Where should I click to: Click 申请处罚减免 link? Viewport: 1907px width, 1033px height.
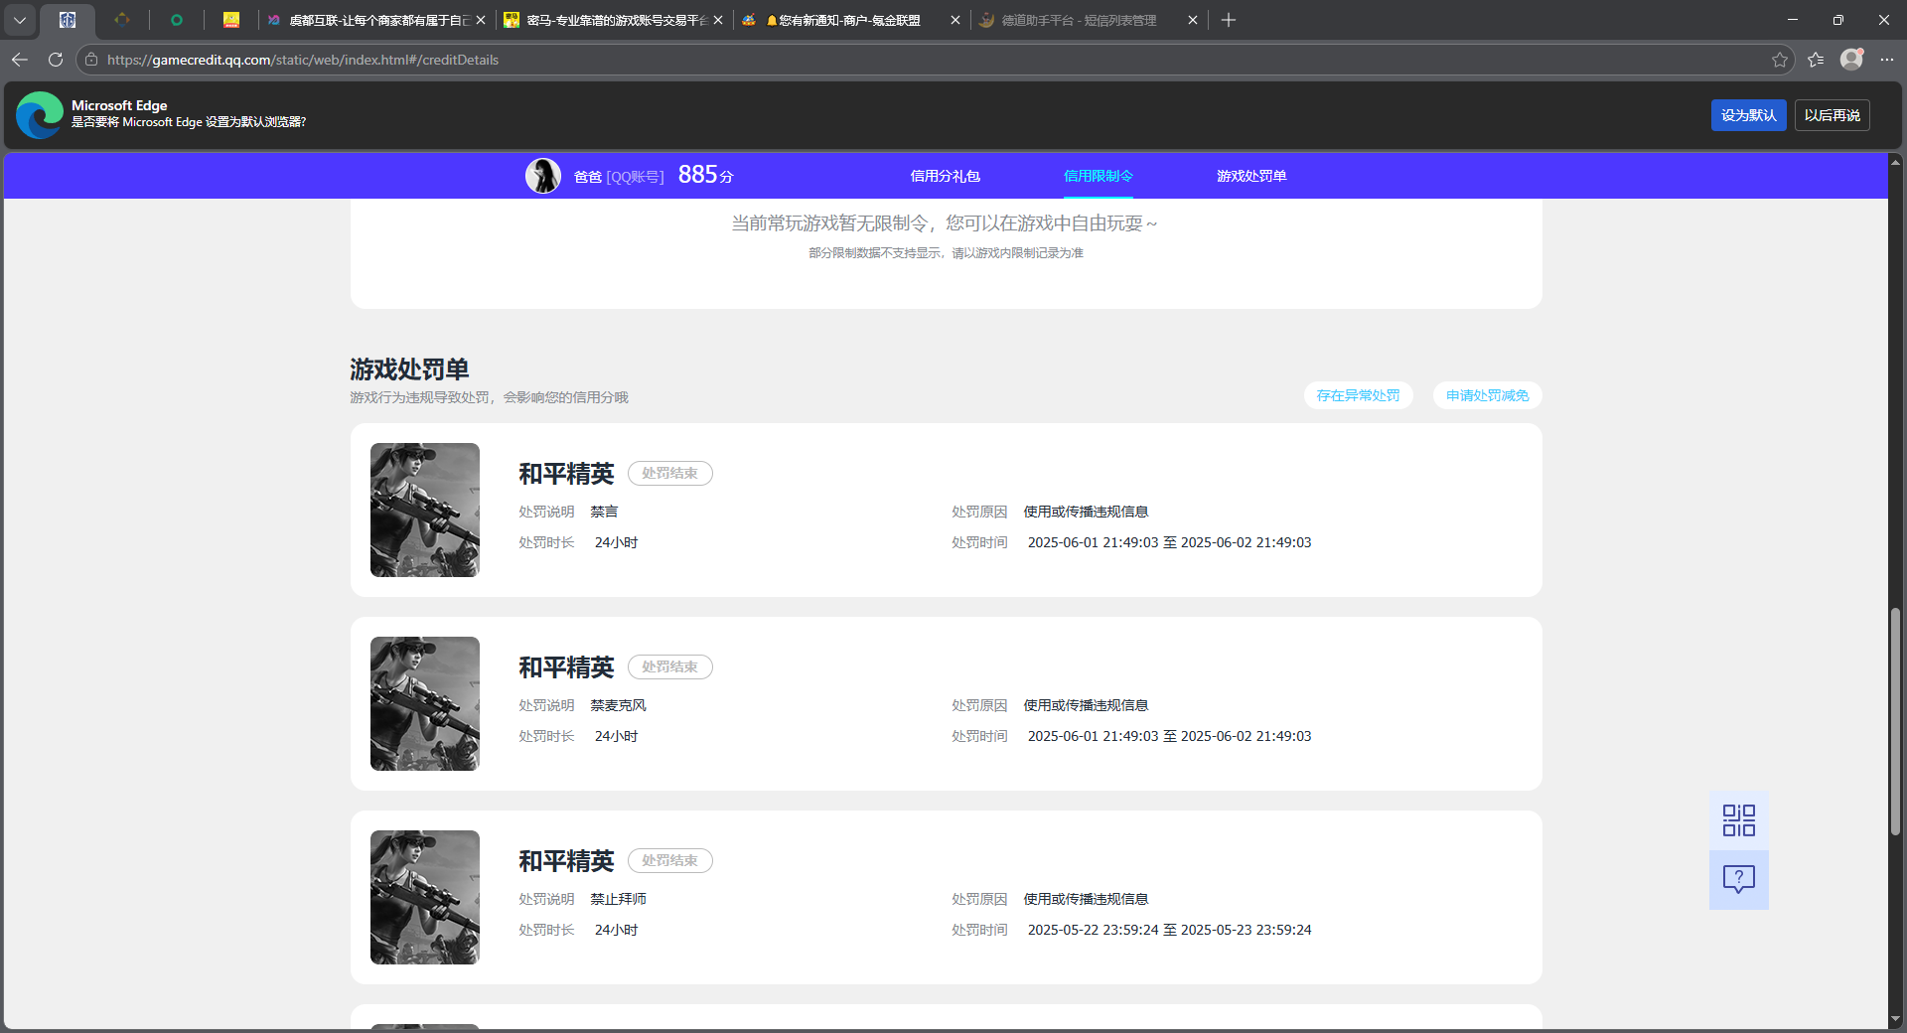click(x=1487, y=395)
